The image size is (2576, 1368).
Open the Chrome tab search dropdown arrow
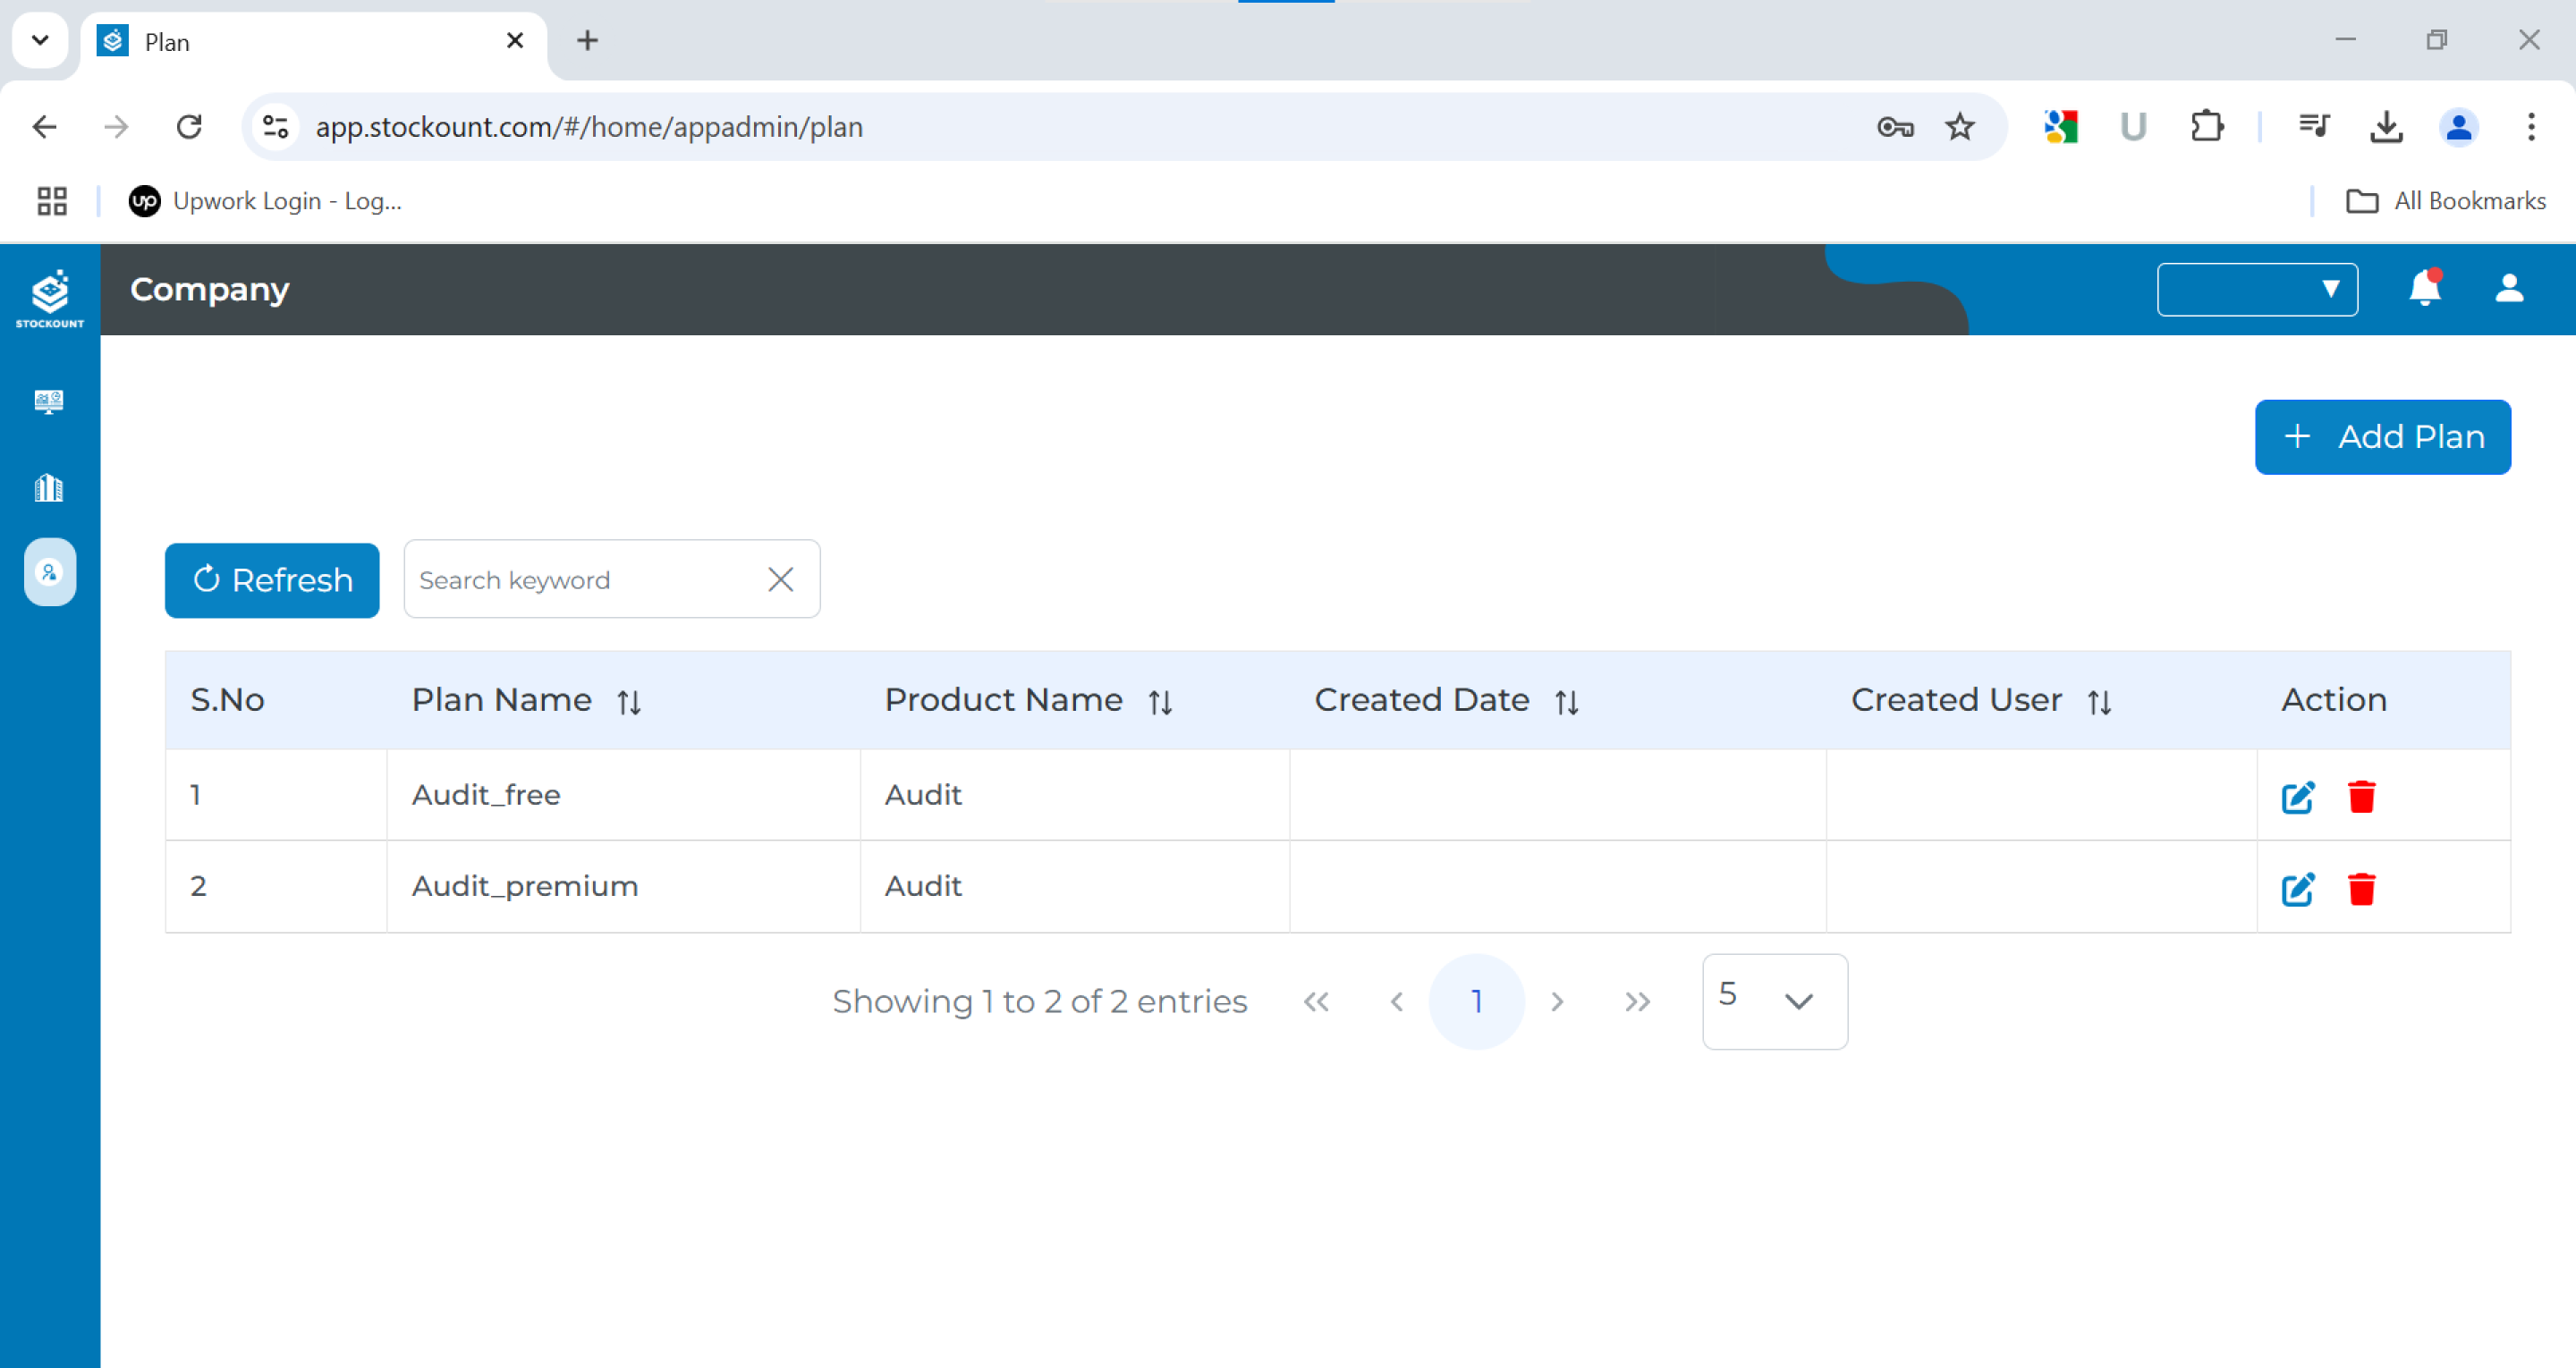click(40, 40)
